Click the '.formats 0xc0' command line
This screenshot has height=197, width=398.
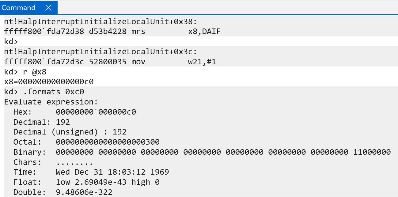44,92
